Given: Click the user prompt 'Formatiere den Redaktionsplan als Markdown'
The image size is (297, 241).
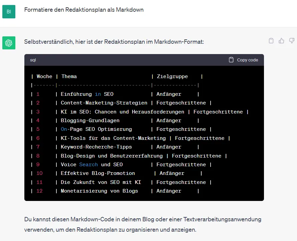Looking at the screenshot, I should pyautogui.click(x=84, y=10).
